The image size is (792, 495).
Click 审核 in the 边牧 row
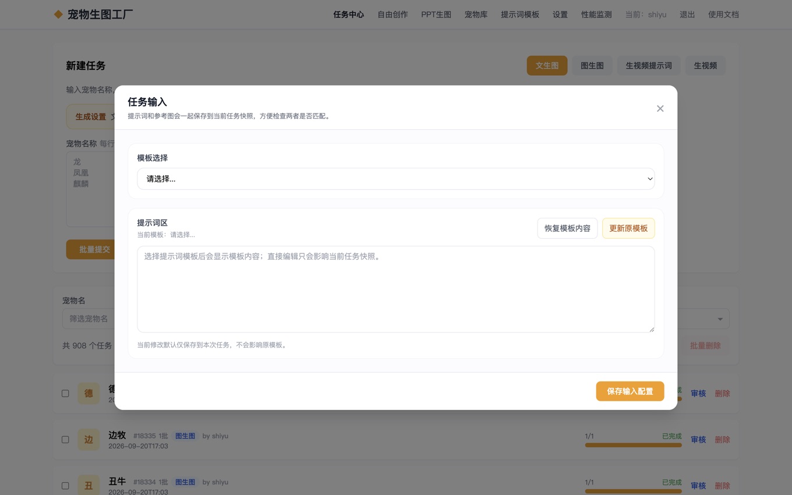tap(698, 440)
